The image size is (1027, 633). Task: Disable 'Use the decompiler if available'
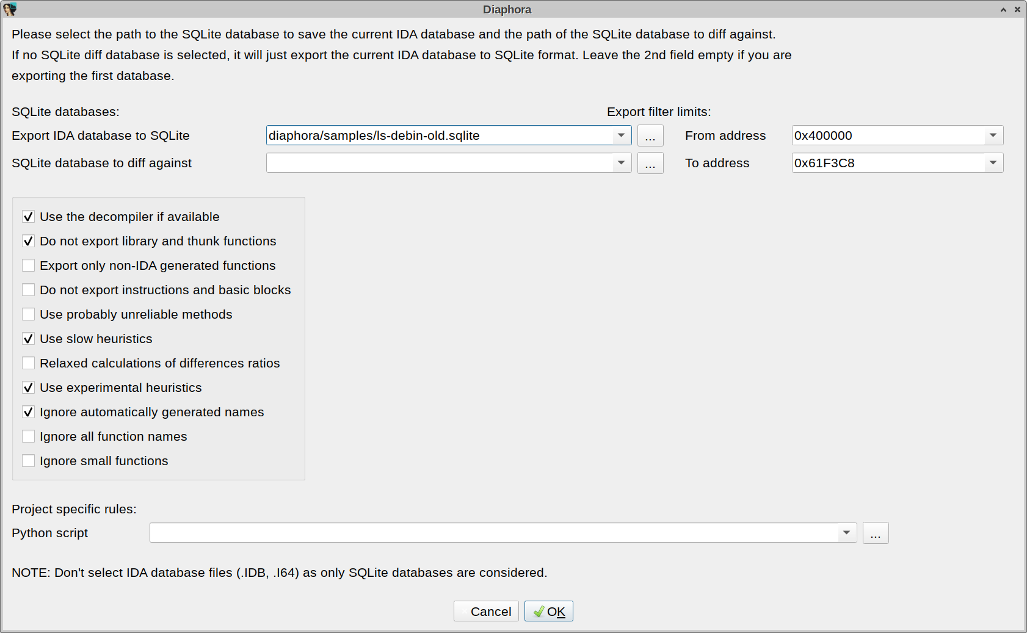click(x=28, y=216)
